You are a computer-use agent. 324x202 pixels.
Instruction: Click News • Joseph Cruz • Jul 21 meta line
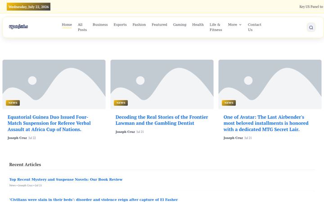pyautogui.click(x=25, y=185)
